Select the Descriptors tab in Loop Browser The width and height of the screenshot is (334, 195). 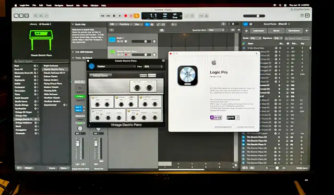[294, 31]
